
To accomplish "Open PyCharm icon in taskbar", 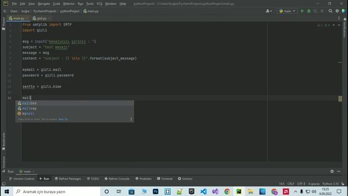I will click(x=239, y=191).
